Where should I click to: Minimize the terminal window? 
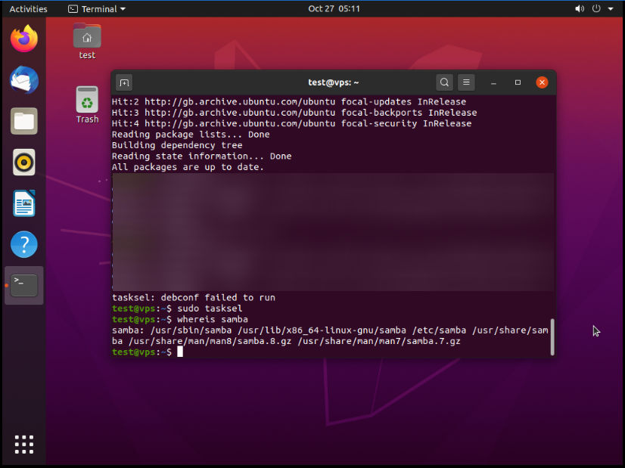tap(493, 83)
